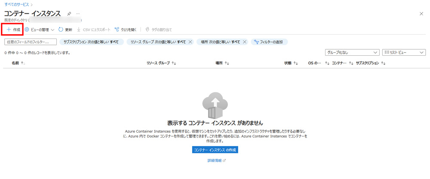
Task: Focus the 任意のフィールドのフィルター input
Action: pyautogui.click(x=31, y=42)
